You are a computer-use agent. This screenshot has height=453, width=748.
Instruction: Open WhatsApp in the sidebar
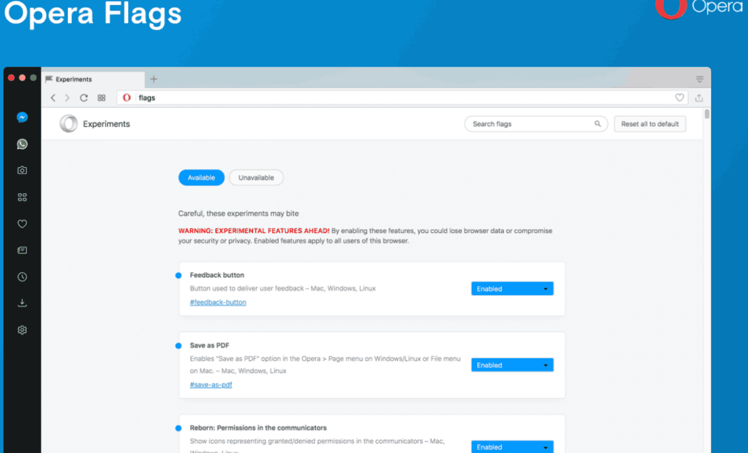point(22,144)
